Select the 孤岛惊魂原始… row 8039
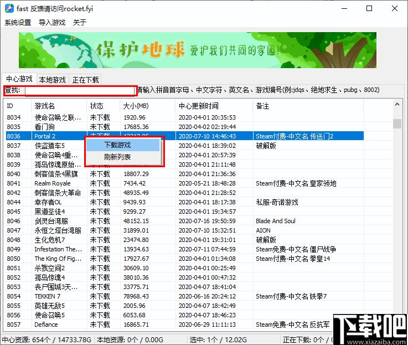408x345 pixels. click(184, 164)
